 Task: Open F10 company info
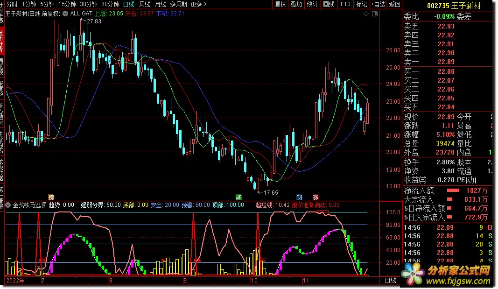345,4
